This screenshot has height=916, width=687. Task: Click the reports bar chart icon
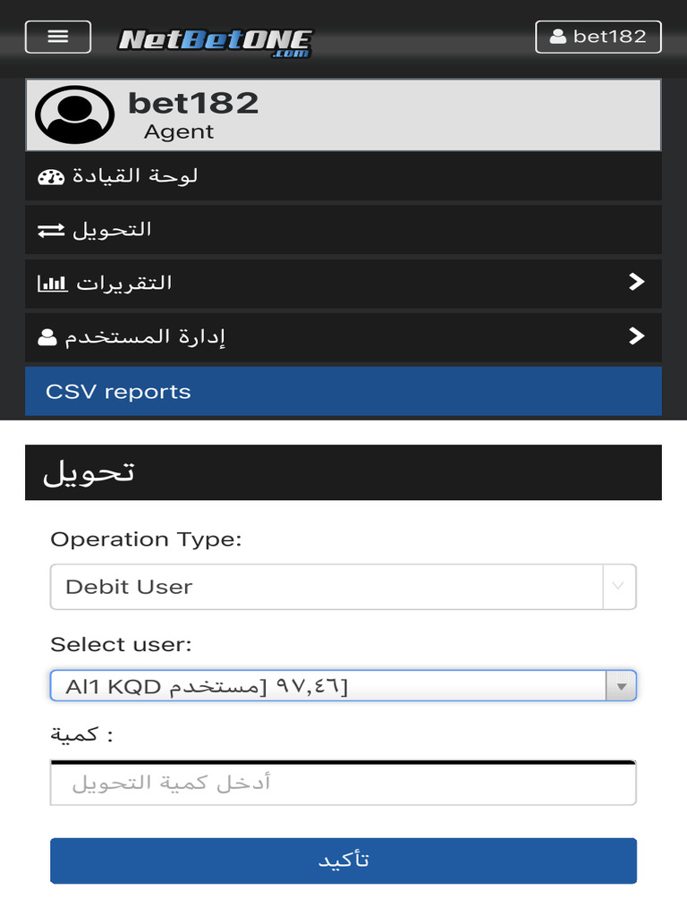tap(51, 284)
